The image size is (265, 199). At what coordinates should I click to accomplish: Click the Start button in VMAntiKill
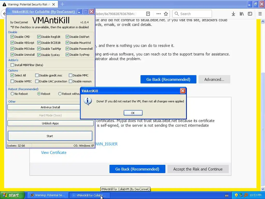point(50,136)
